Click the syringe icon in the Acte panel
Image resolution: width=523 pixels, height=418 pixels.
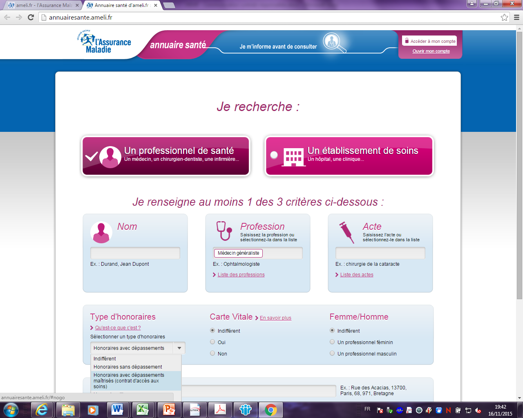pyautogui.click(x=346, y=231)
